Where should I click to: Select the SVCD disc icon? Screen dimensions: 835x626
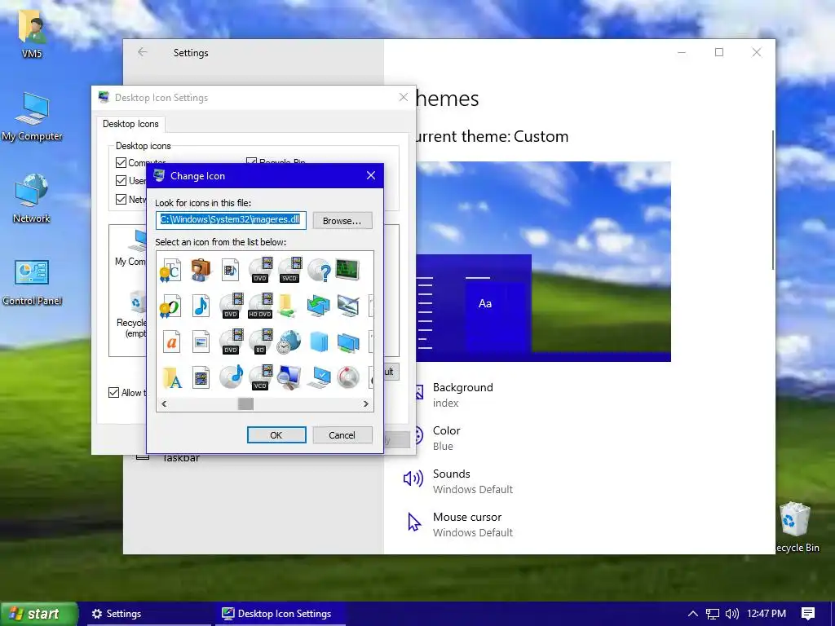[289, 270]
